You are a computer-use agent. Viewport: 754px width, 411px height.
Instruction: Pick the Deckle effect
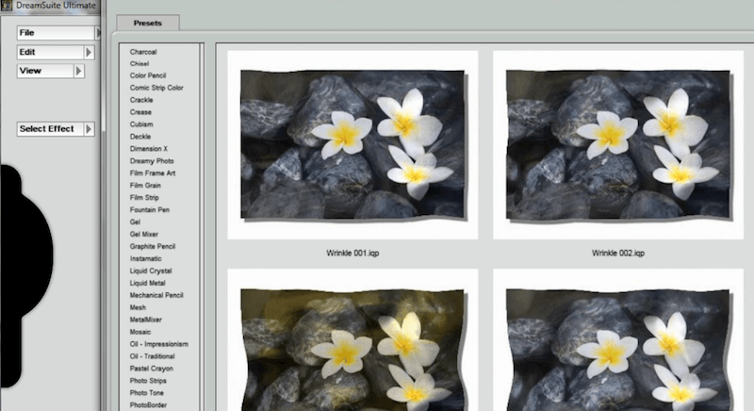[139, 137]
